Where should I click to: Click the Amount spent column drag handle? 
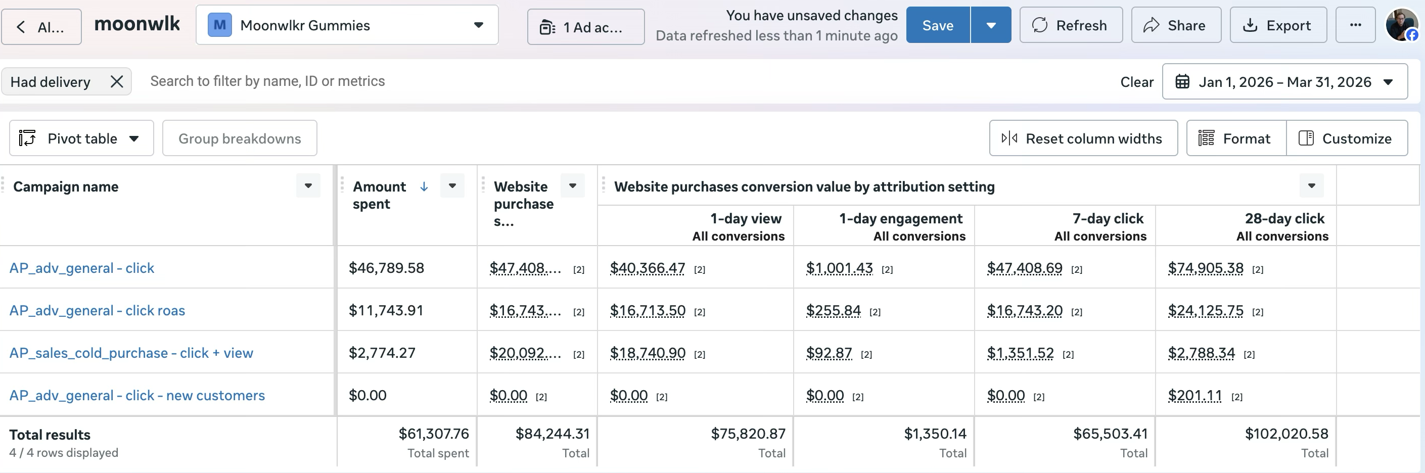point(342,185)
